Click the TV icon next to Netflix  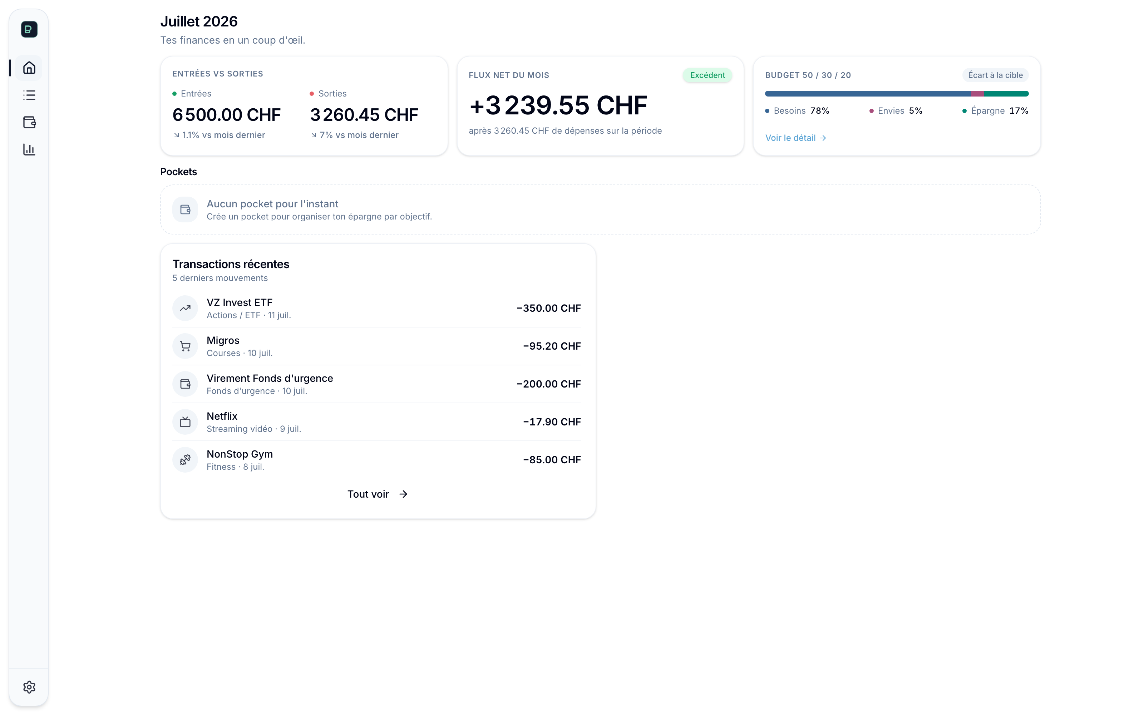185,422
